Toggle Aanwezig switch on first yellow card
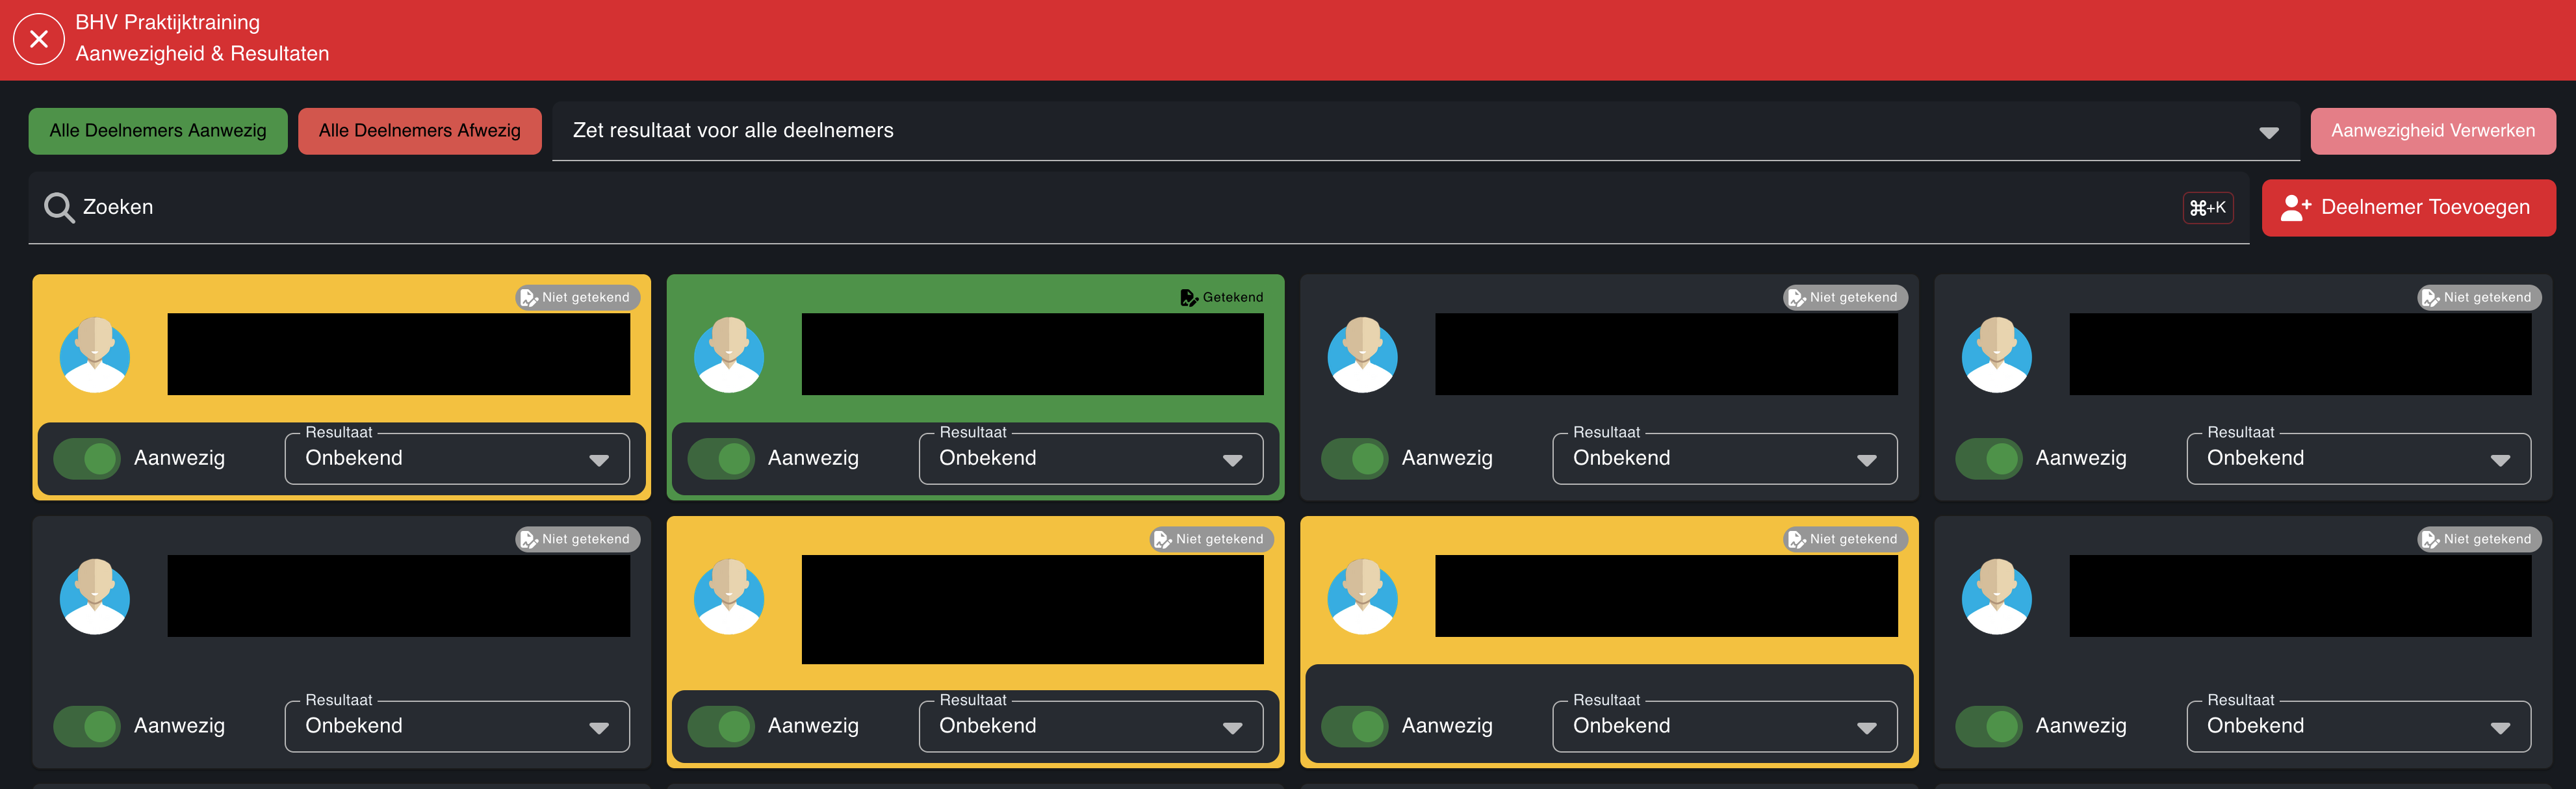Screen dimensions: 2576x789 point(88,458)
